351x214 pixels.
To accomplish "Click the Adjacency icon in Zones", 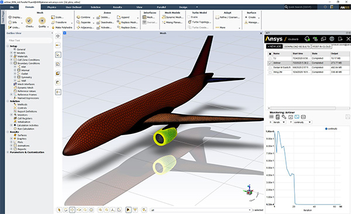I will pyautogui.click(x=78, y=27).
